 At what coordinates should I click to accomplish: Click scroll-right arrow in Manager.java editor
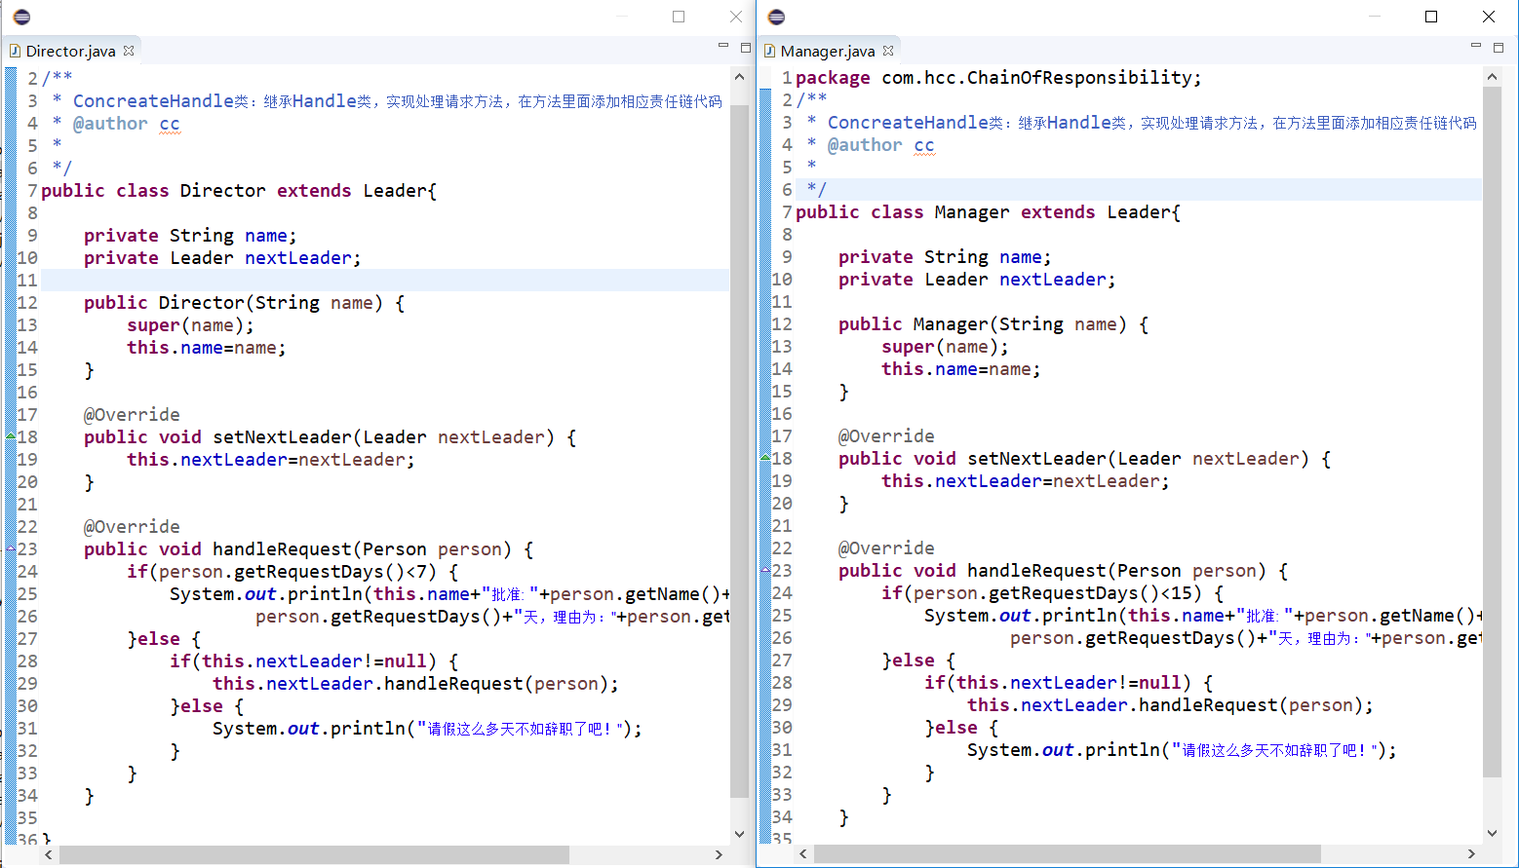[1471, 853]
